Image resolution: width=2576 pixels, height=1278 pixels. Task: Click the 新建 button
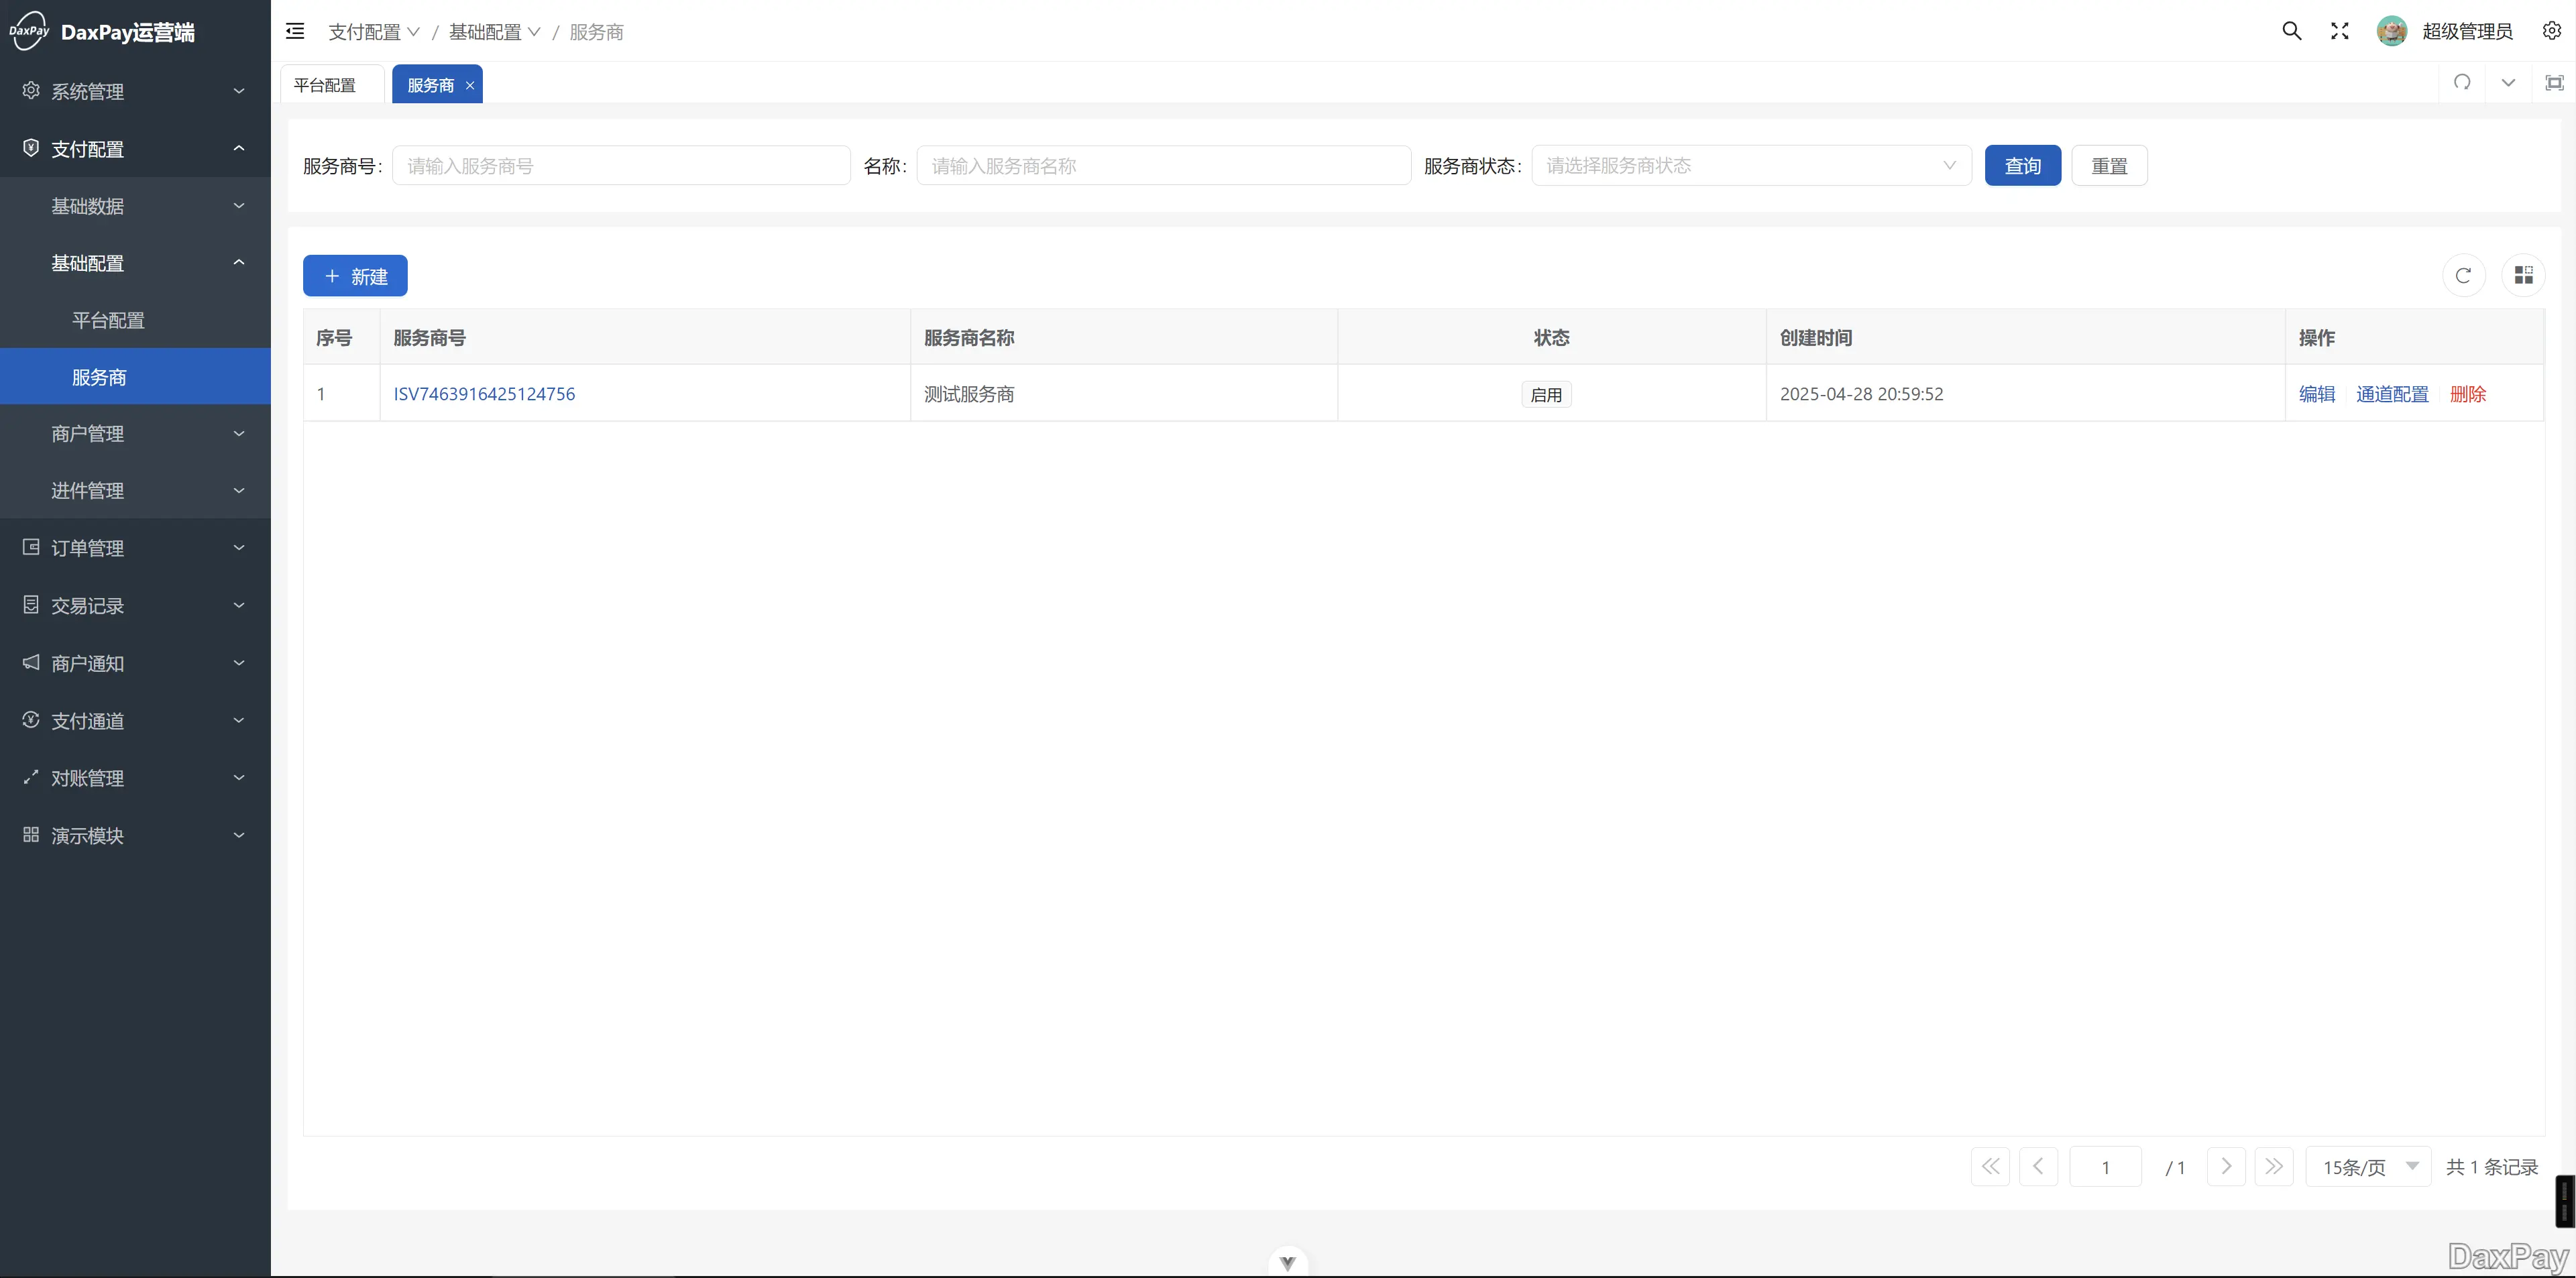click(x=355, y=277)
